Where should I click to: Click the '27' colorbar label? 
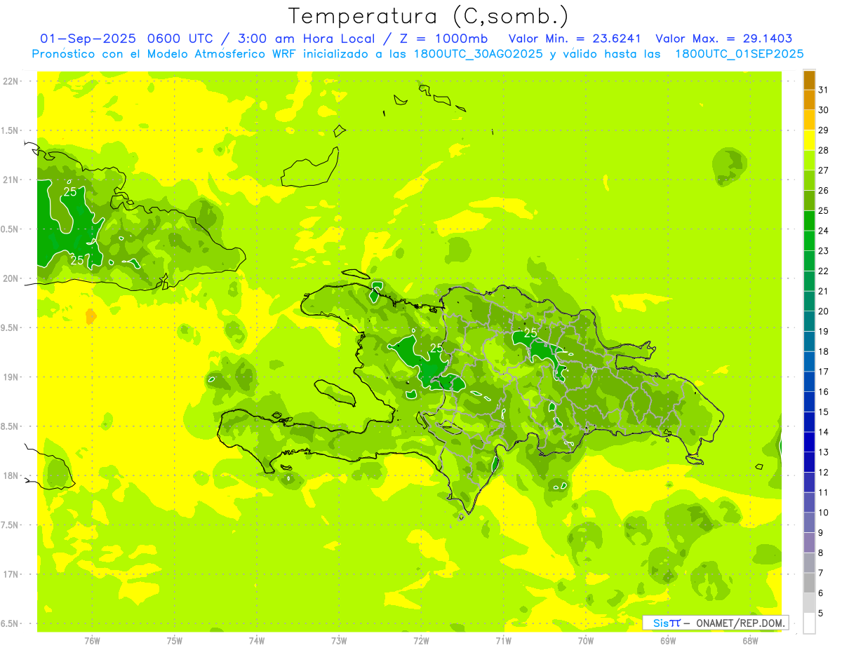tap(824, 170)
